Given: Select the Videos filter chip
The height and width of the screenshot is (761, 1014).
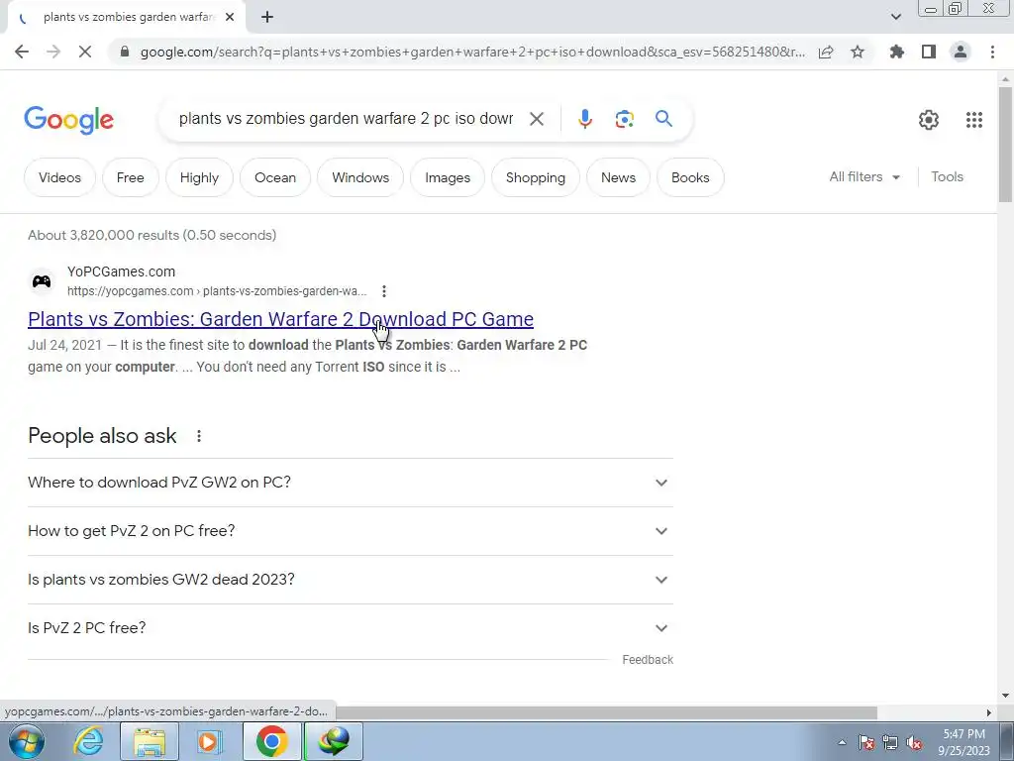Looking at the screenshot, I should (x=59, y=177).
